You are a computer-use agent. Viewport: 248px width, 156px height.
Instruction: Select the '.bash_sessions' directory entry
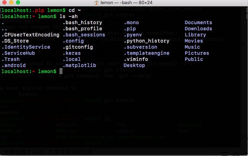click(84, 35)
